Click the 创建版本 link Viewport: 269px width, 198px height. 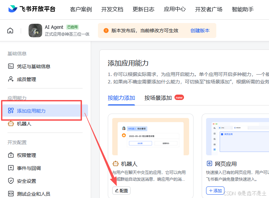(x=200, y=31)
